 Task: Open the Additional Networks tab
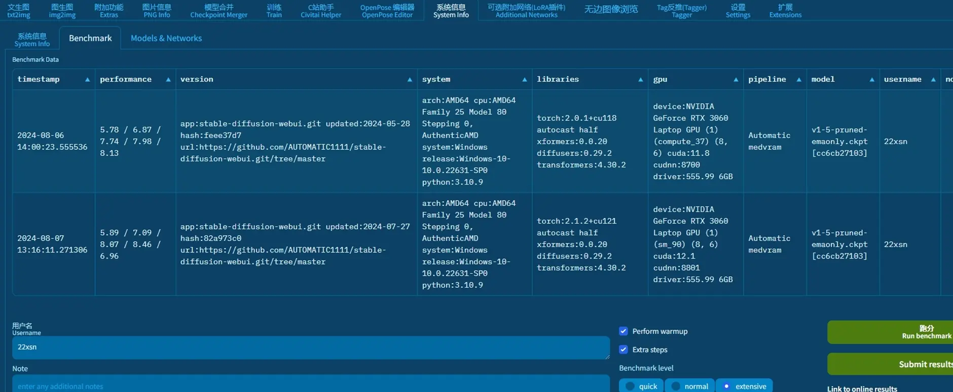[x=526, y=11]
